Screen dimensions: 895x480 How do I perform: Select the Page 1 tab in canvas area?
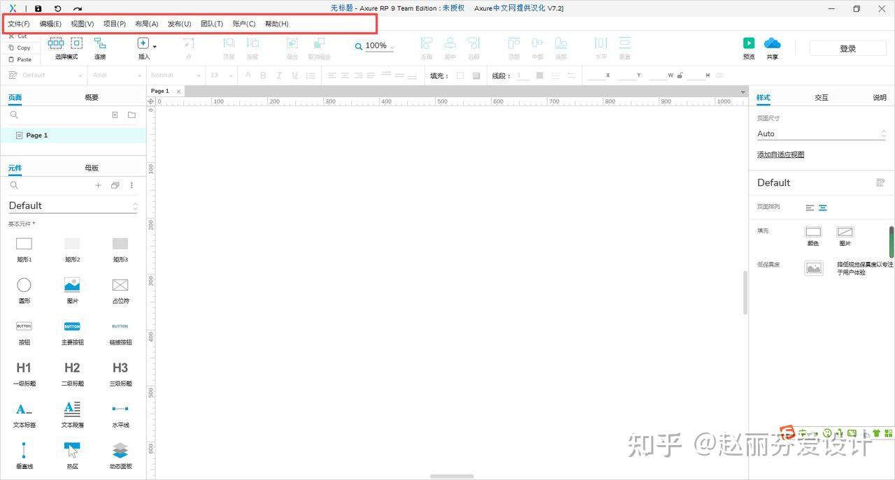pyautogui.click(x=159, y=90)
